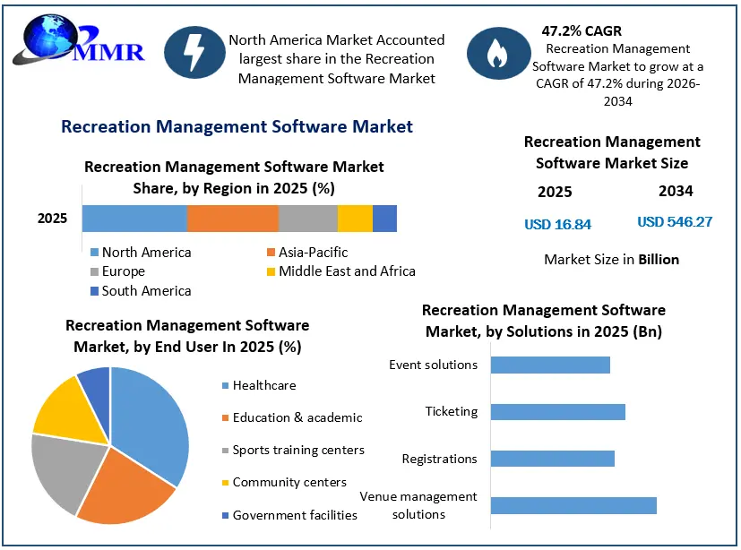This screenshot has width=741, height=550.
Task: Click the 'Asia-Pacific' legend label
Action: tap(313, 253)
